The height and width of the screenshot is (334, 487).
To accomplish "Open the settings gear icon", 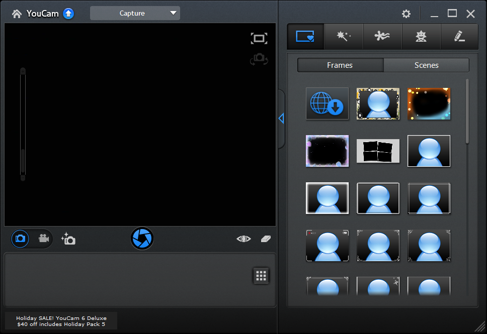I will [x=406, y=14].
